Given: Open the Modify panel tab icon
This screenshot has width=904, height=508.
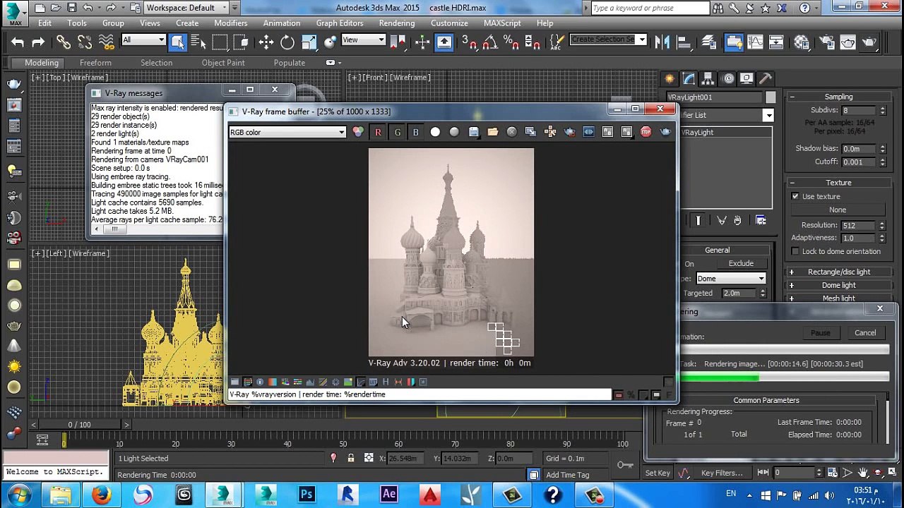Looking at the screenshot, I should point(689,78).
